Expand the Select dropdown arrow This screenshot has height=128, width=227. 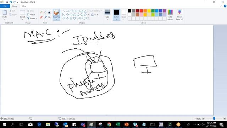(22, 19)
